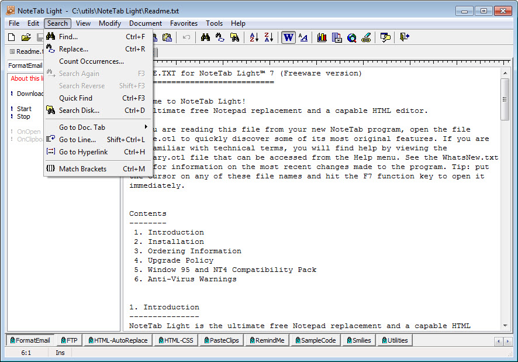Click the brackets icon beside Match Brackets
Viewport: 518px width, 362px height.
[x=50, y=168]
